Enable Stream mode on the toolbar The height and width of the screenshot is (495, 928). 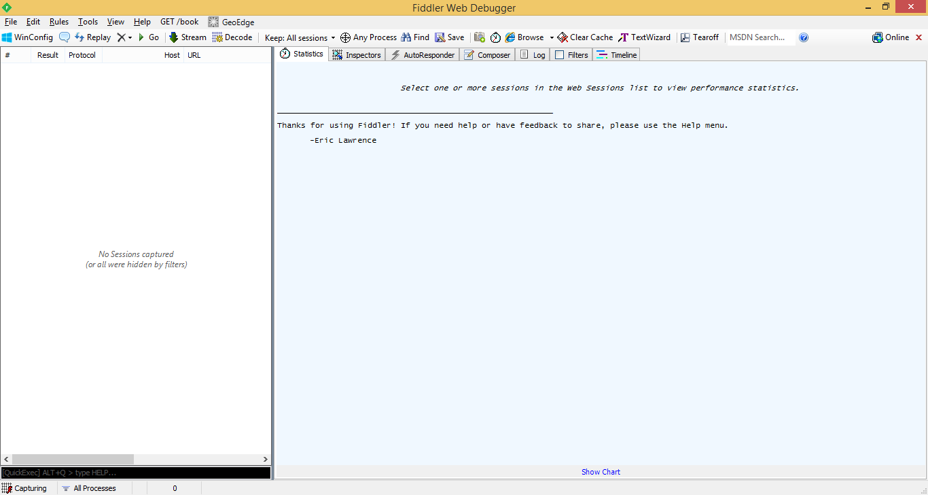click(x=187, y=37)
